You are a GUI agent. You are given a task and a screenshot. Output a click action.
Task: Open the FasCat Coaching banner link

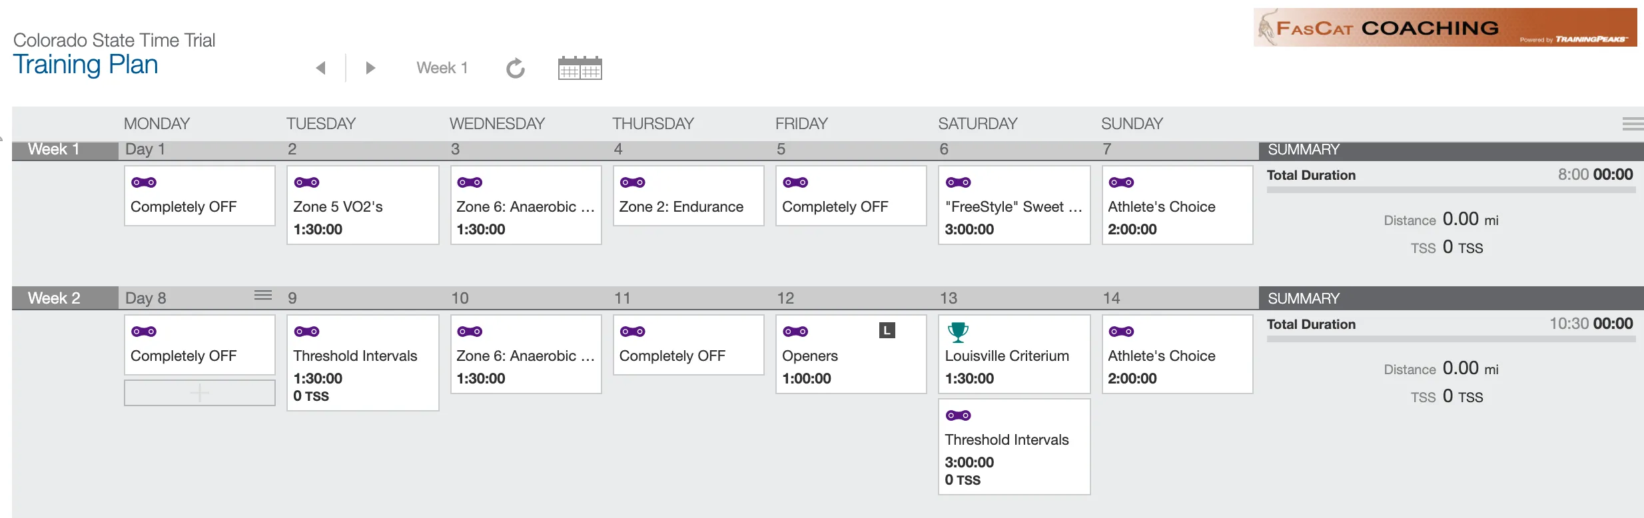pos(1445,27)
